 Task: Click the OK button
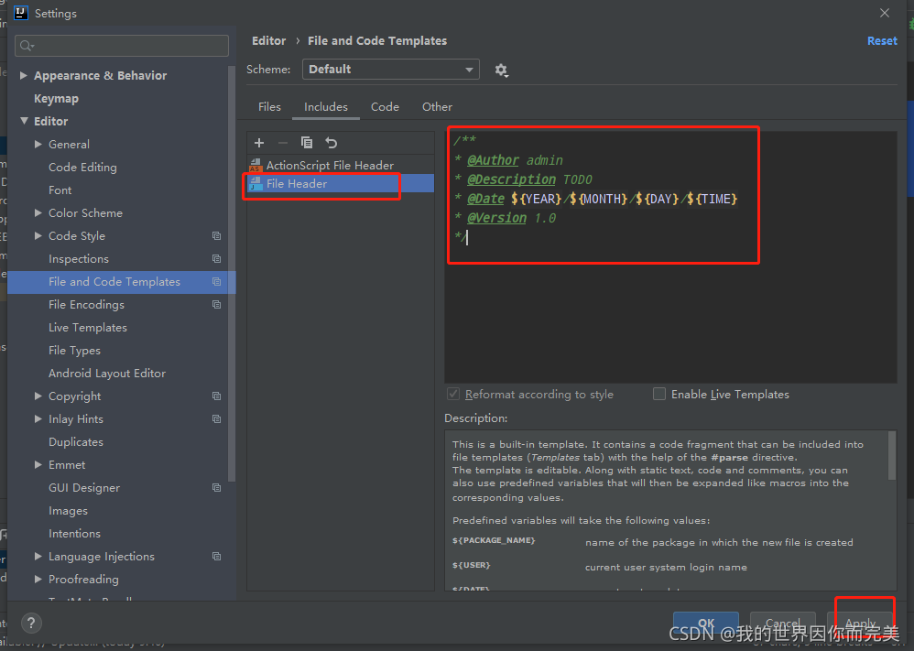(x=706, y=623)
